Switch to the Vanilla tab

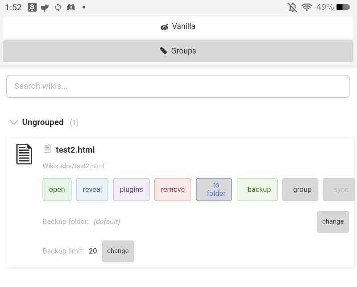(x=178, y=27)
